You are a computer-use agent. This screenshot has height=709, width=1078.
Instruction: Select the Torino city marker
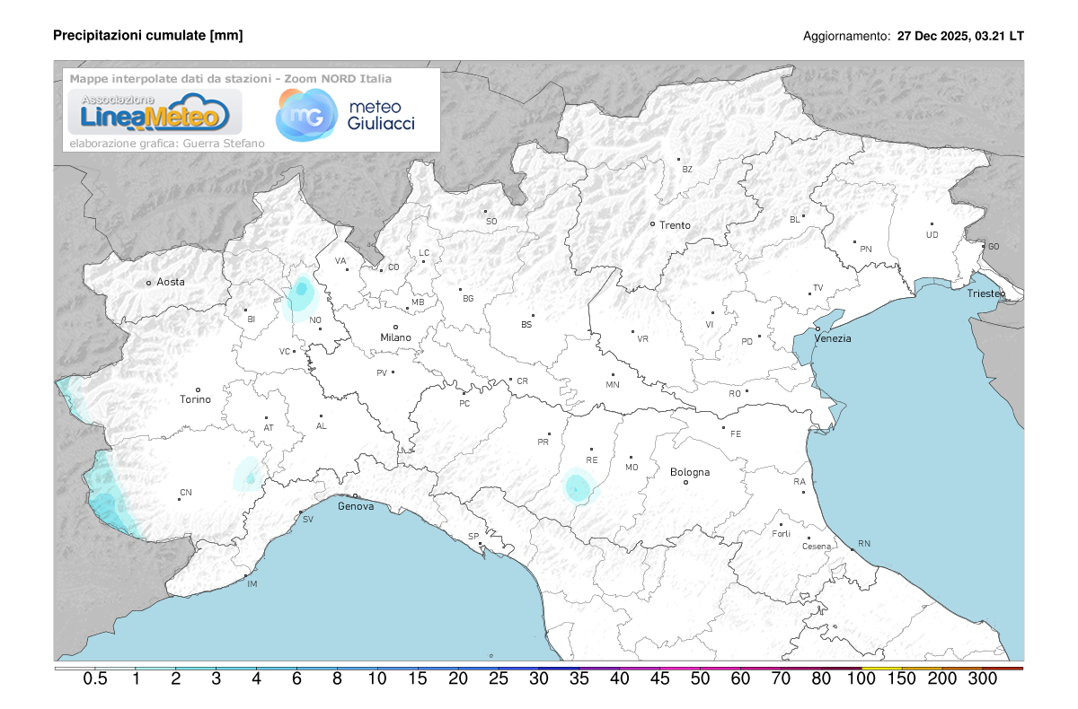198,390
